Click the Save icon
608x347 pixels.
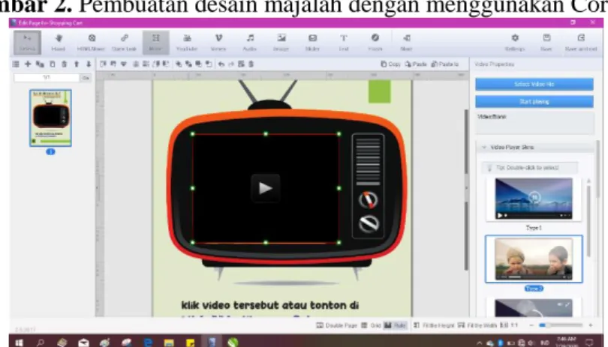click(546, 43)
